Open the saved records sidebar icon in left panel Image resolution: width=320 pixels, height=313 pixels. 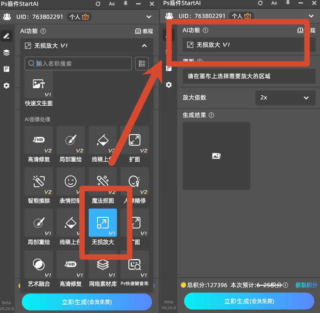coord(7,69)
